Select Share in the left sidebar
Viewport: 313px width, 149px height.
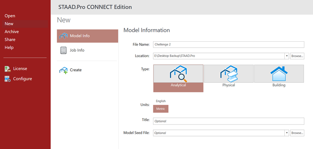tap(10, 39)
